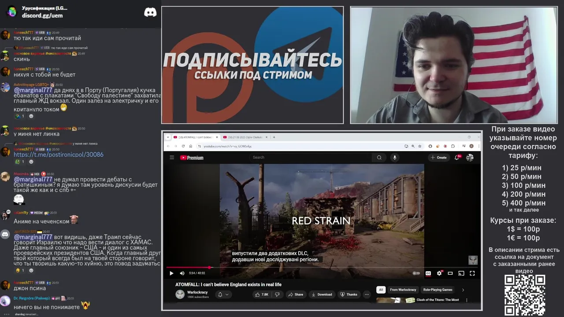Click the Create button in YouTube header
564x317 pixels.
(438, 158)
